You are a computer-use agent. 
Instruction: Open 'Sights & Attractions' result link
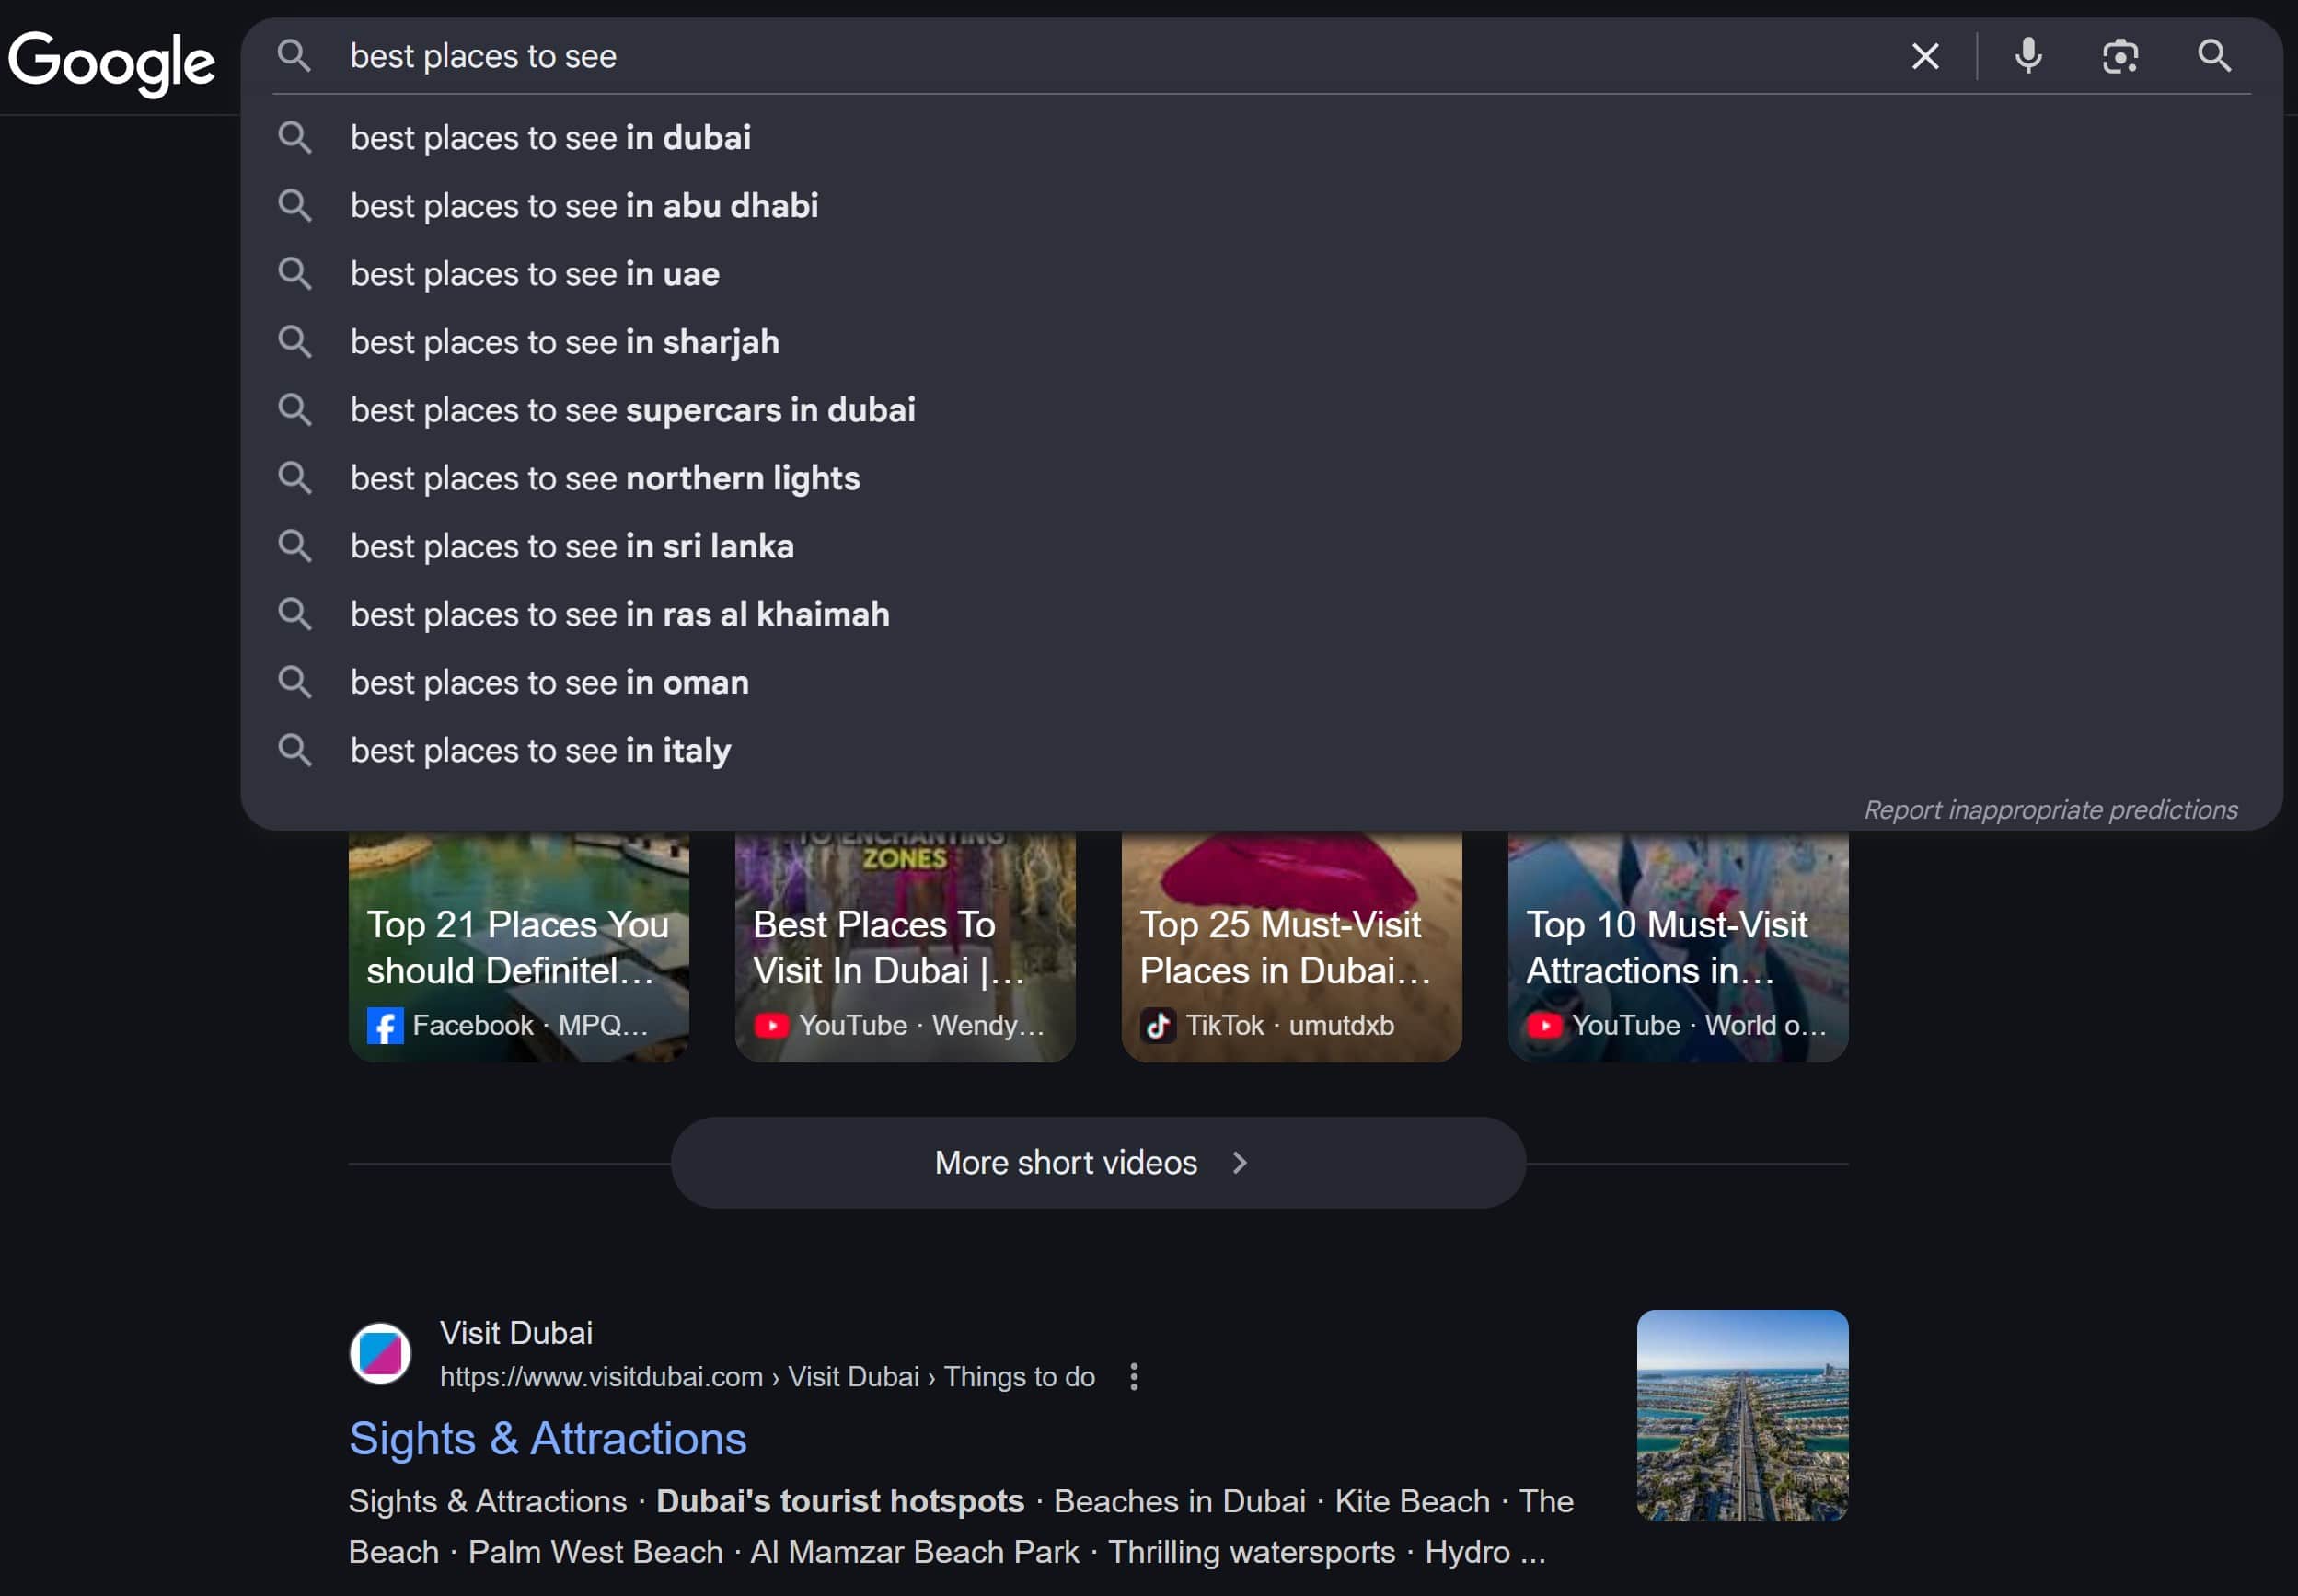tap(548, 1439)
